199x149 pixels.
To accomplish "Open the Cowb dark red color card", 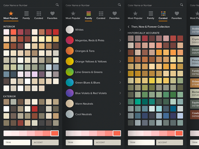I will [x=194, y=115].
